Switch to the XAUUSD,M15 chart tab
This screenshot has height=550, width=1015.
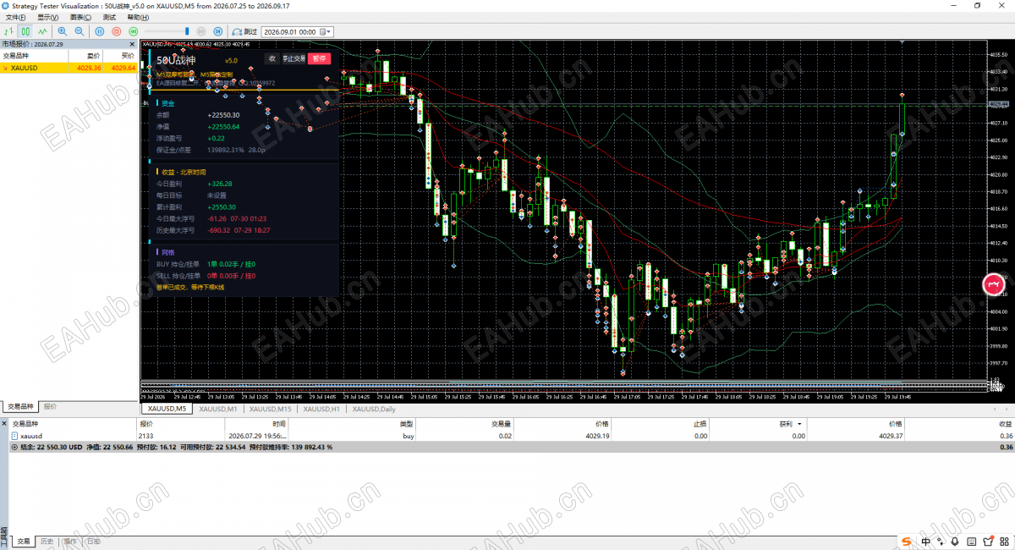[271, 410]
